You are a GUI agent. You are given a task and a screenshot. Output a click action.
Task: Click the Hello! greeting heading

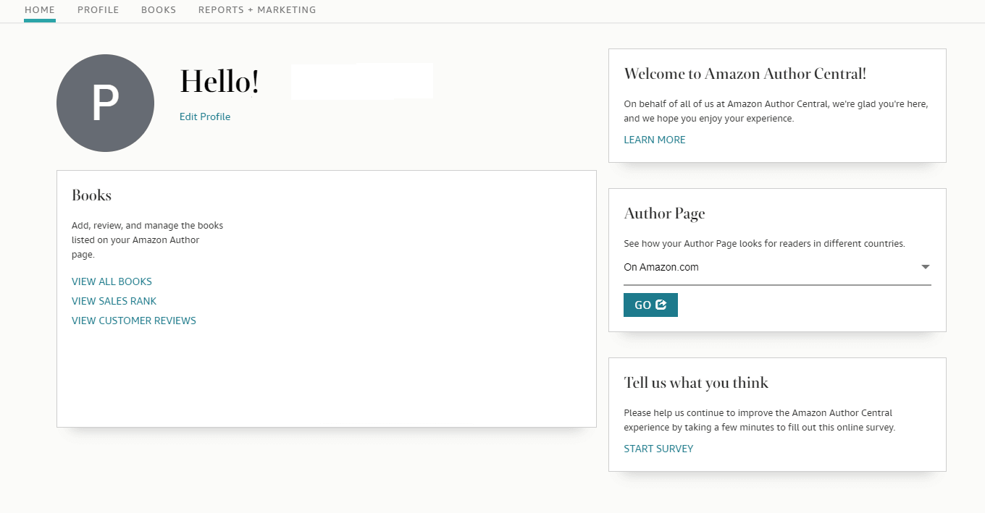pyautogui.click(x=219, y=81)
